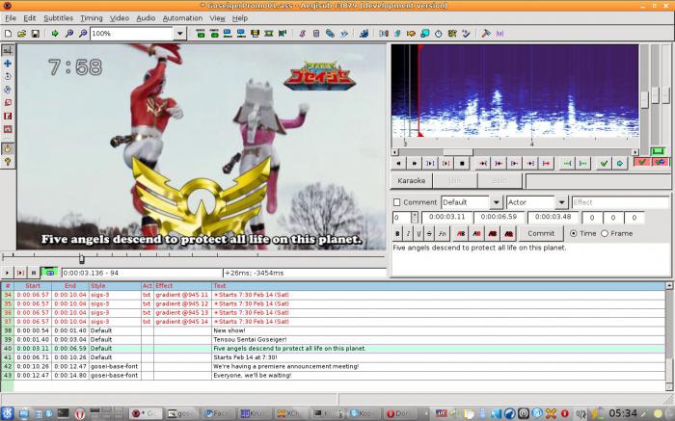Click the Commit button
Image resolution: width=675 pixels, height=421 pixels.
tap(541, 233)
